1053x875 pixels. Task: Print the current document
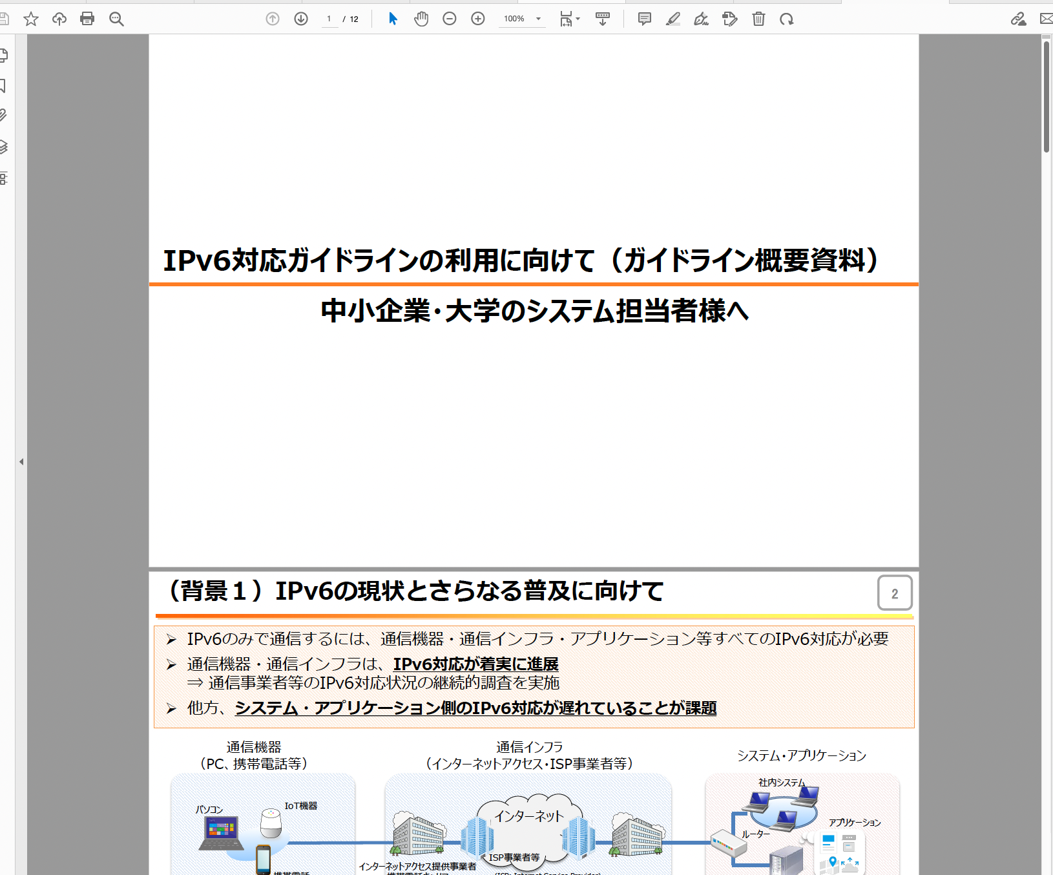(87, 19)
